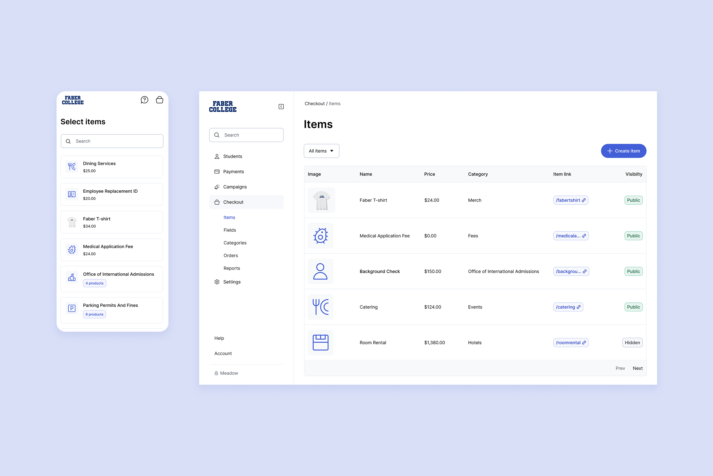Screen dimensions: 713x476
Task: Open the All items filter dropdown
Action: (x=321, y=151)
